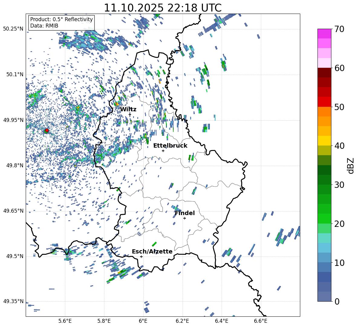Click the Ettelbruck city label
The height and width of the screenshot is (327, 358).
click(170, 146)
